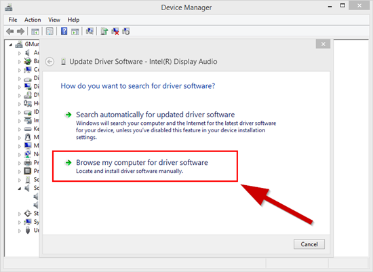Close the Update Driver Software dialog
The width and height of the screenshot is (373, 272).
click(x=323, y=44)
